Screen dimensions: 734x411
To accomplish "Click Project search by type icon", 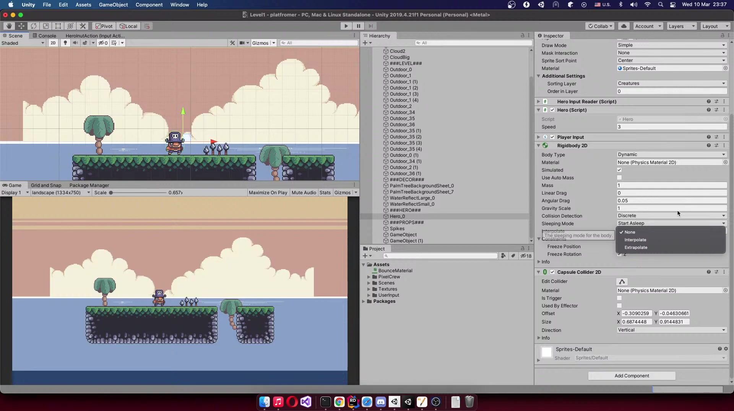I will (503, 256).
